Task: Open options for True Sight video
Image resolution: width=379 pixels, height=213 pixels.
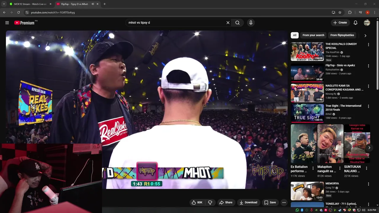Action: pos(368,106)
